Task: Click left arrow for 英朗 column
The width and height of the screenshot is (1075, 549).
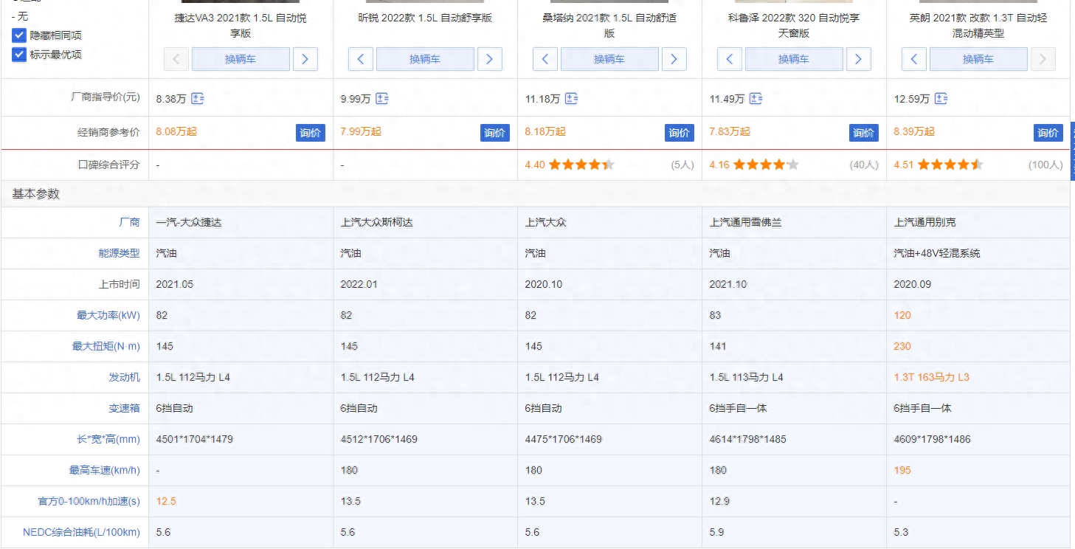Action: coord(913,59)
